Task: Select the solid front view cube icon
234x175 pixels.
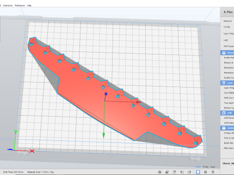Action: point(167,172)
